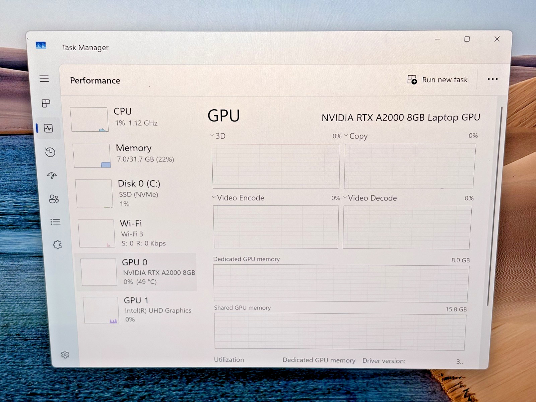Close the Task Manager window
The height and width of the screenshot is (402, 536).
[497, 39]
